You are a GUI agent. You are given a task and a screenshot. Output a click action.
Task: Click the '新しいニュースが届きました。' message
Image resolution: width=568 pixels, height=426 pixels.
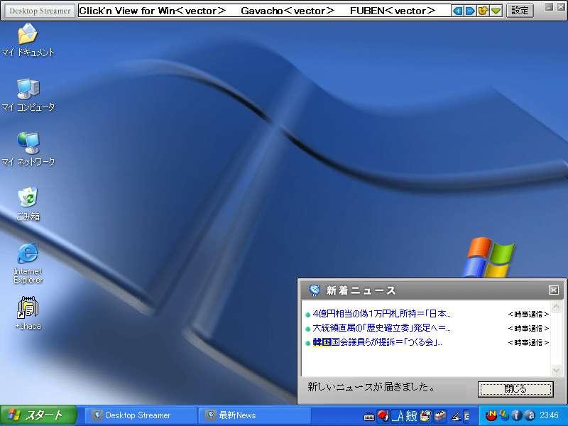click(371, 387)
